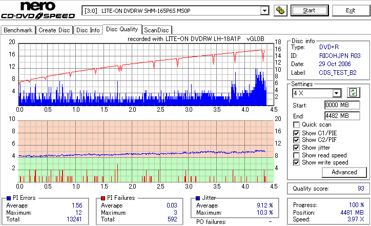Click the red PI Failures legend square
Screen dimensions: 371x226
(103, 198)
